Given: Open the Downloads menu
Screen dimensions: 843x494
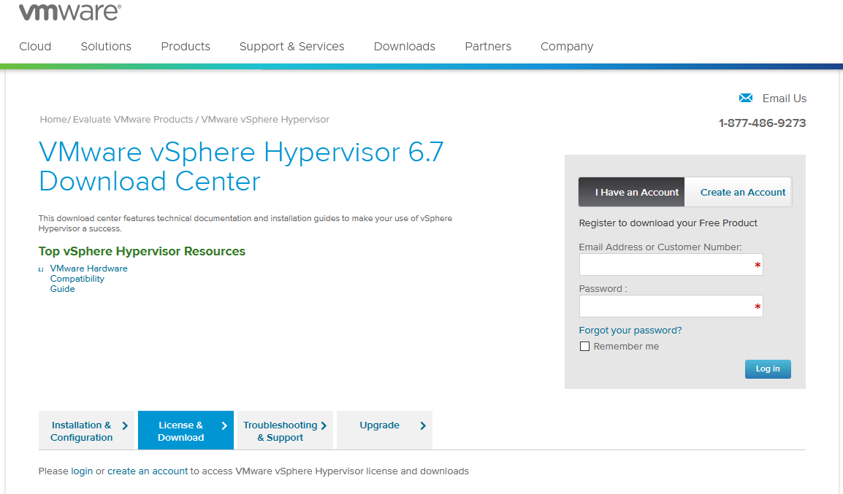Looking at the screenshot, I should (404, 46).
